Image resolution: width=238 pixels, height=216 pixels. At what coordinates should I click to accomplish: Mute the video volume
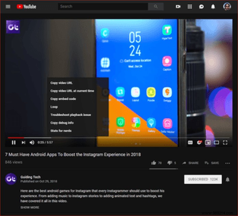pyautogui.click(x=32, y=143)
